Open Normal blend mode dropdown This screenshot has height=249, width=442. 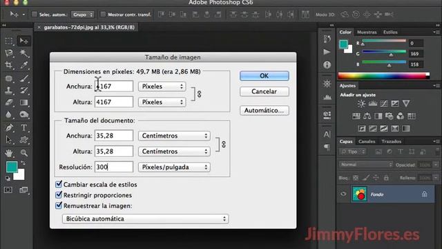pyautogui.click(x=366, y=165)
